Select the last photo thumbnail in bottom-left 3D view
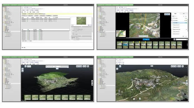Screen dimensions: 194x108 [87, 97]
